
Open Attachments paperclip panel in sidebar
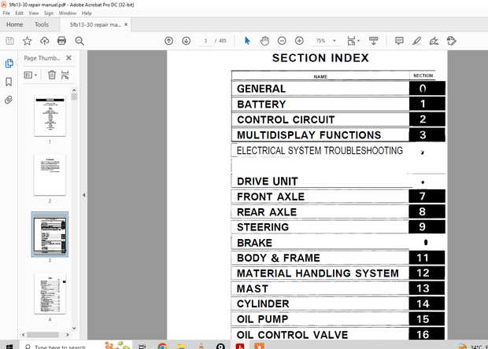click(x=9, y=100)
